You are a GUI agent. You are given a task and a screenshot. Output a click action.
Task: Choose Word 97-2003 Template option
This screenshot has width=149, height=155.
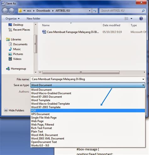(x=88, y=107)
